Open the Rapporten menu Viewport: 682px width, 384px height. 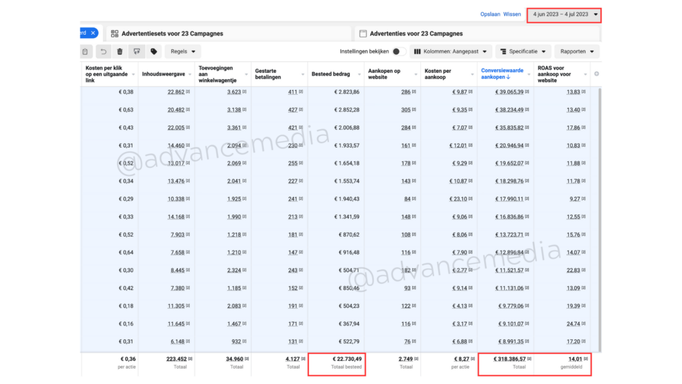tap(576, 51)
